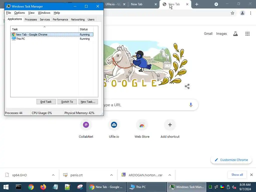Switch to the Performance tab

(60, 19)
